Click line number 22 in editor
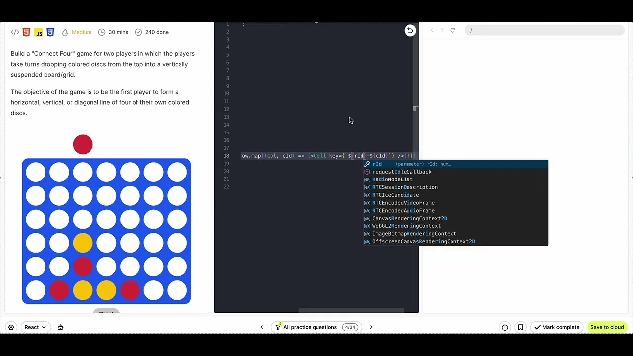633x356 pixels. (x=226, y=187)
